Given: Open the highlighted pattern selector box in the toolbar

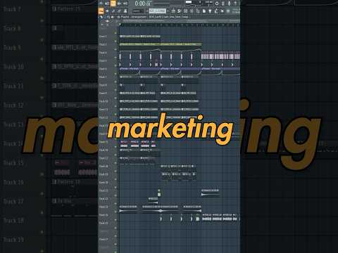Looking at the screenshot, I should pyautogui.click(x=158, y=11).
